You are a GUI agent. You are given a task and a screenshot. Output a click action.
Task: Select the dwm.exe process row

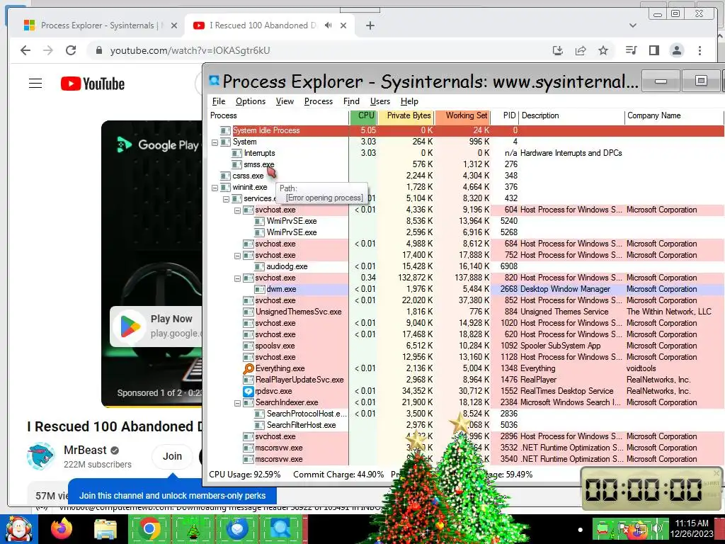(x=466, y=289)
